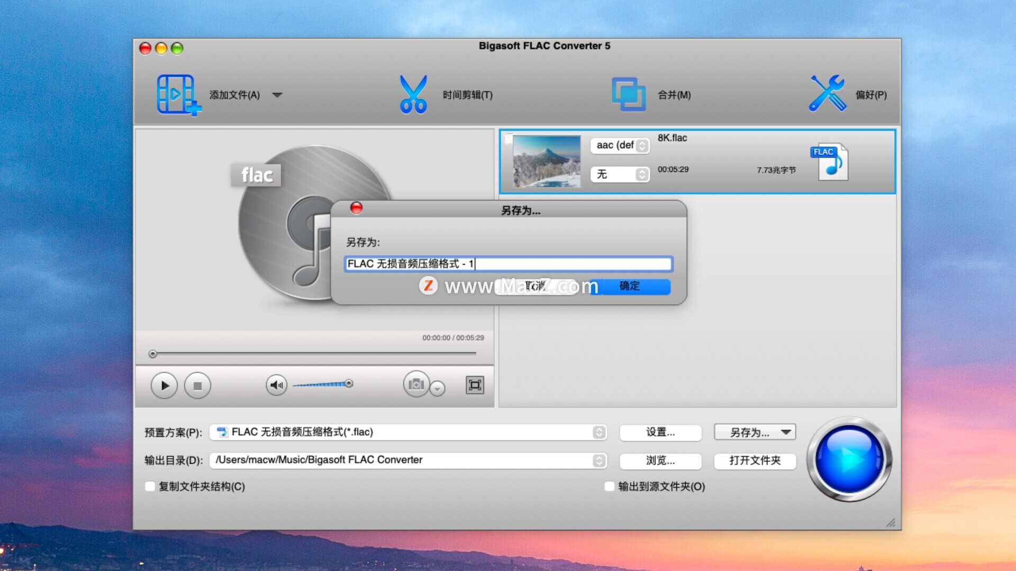Confirm with the 确定 button
This screenshot has height=571, width=1016.
[x=630, y=287]
